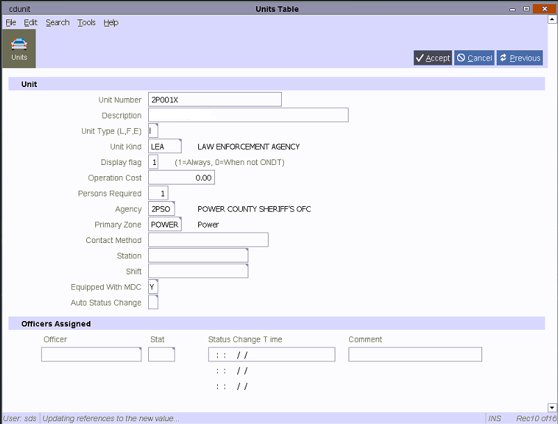Go to Previous record button
Image resolution: width=558 pixels, height=424 pixels.
[x=520, y=58]
